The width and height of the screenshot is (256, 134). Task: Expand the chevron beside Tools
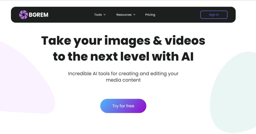point(104,15)
